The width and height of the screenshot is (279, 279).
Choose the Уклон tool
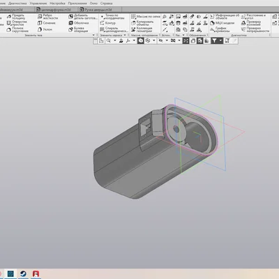pyautogui.click(x=45, y=29)
